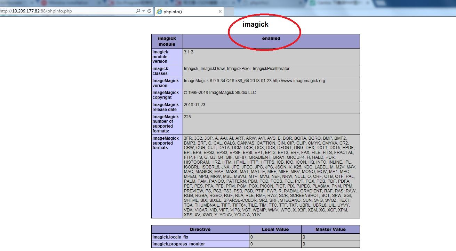Click the 'imagick' section heading
The image size is (456, 251).
[x=255, y=25]
